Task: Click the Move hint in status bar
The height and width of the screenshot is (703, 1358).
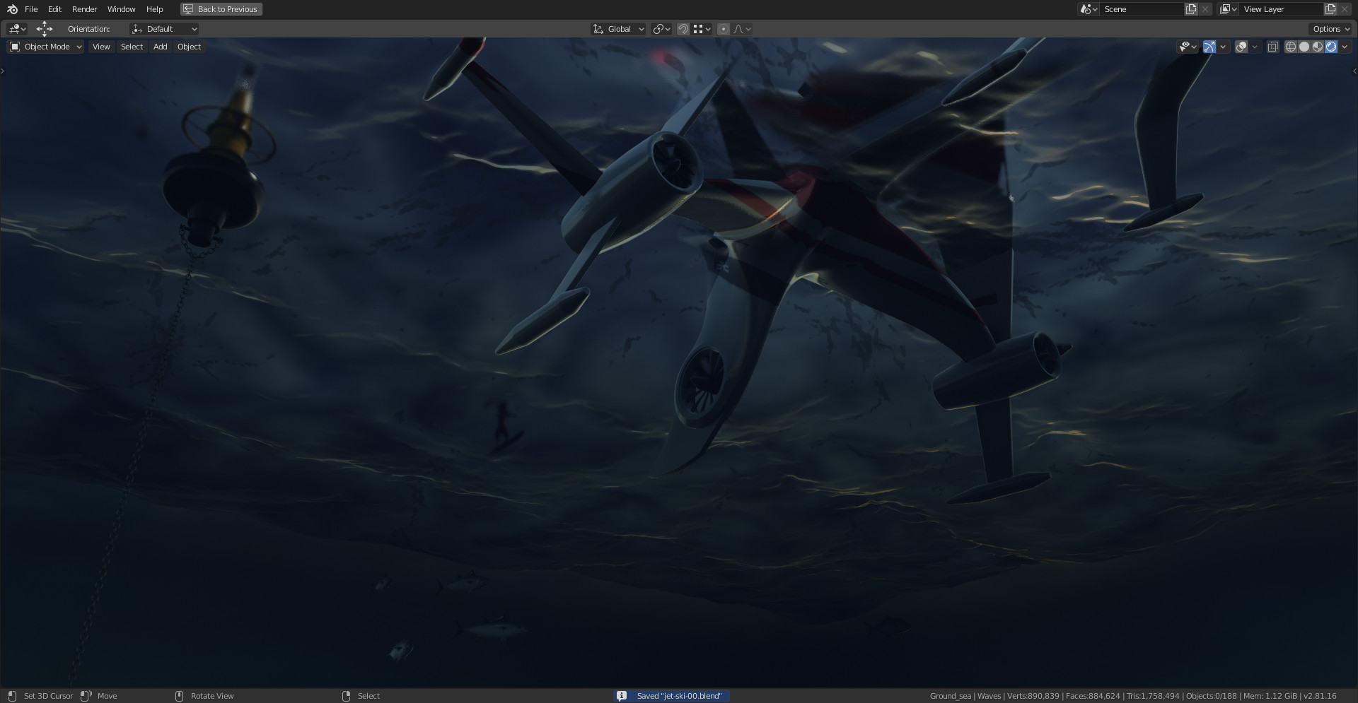Action: pos(107,696)
